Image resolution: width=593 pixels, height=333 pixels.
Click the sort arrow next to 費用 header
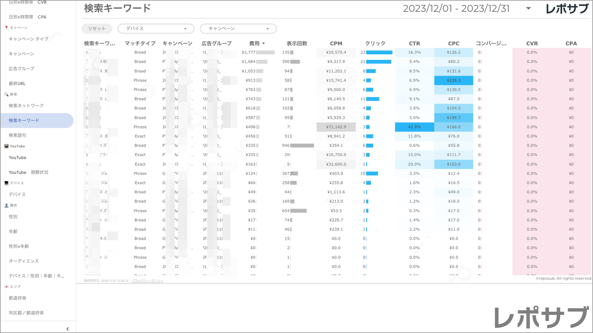click(x=263, y=43)
